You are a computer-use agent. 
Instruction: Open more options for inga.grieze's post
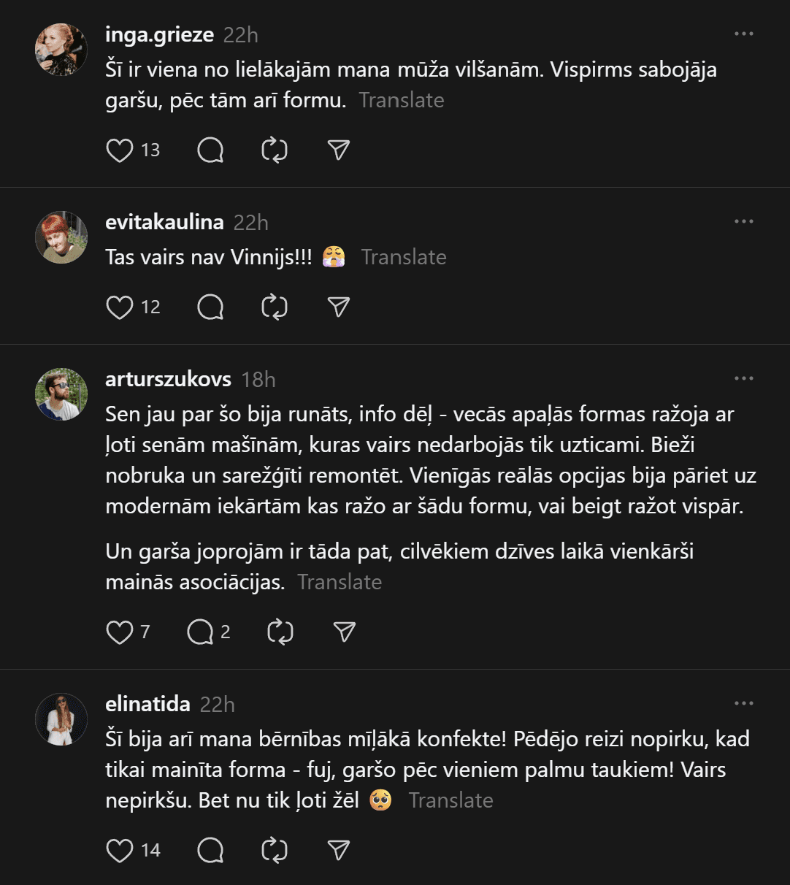743,34
